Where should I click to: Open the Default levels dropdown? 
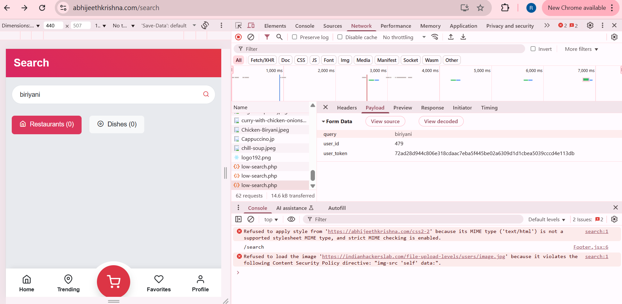tap(546, 219)
